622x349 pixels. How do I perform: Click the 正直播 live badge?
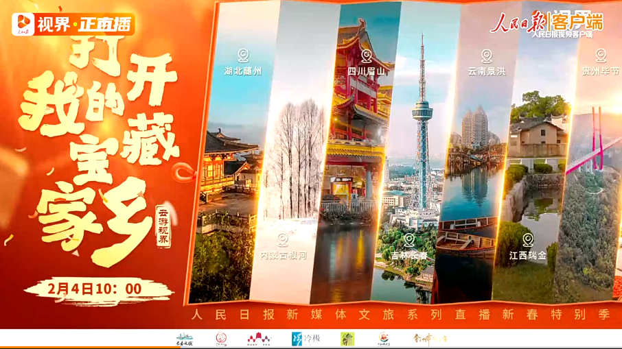105,25
